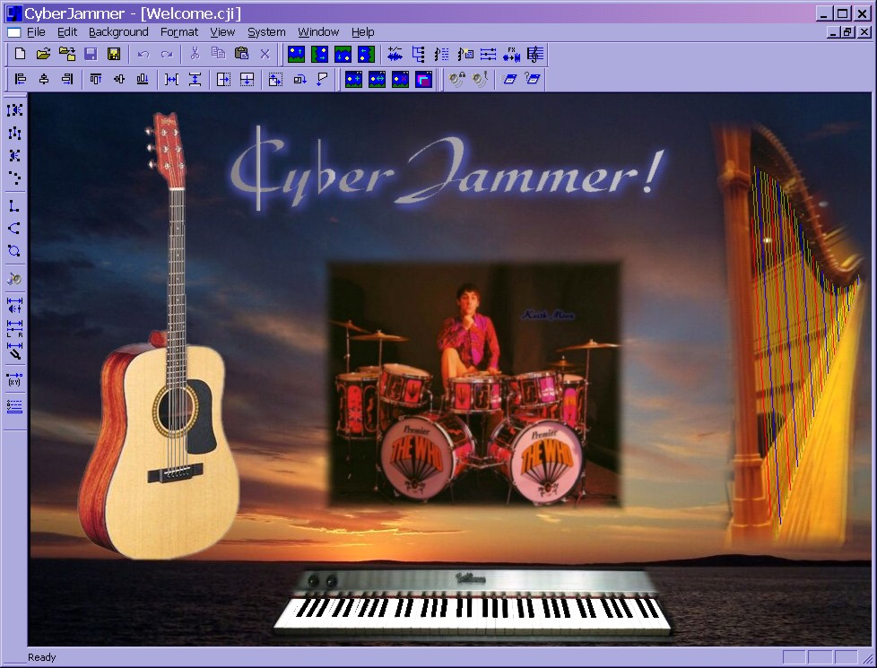
Task: Click the align top edges icon
Action: tap(96, 80)
